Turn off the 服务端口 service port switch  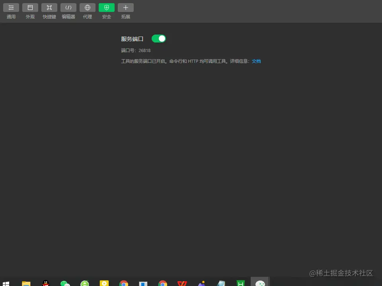pos(159,39)
